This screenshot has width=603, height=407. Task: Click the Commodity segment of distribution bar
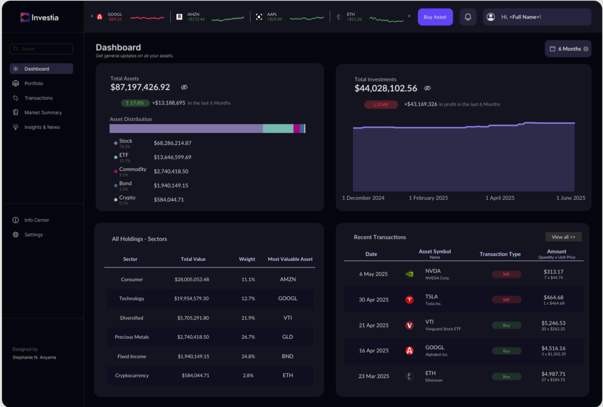(x=296, y=128)
